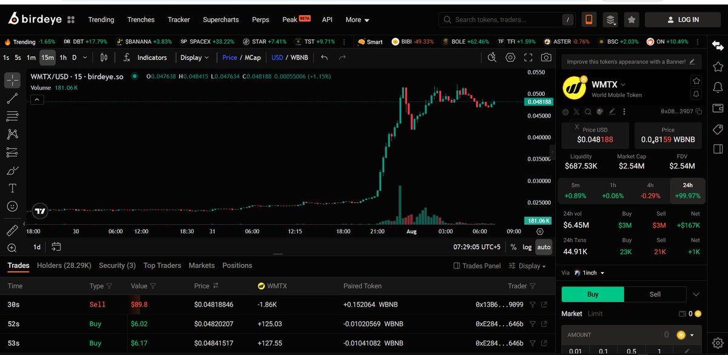The width and height of the screenshot is (728, 355).
Task: Select the Buy side toggle
Action: coord(593,294)
